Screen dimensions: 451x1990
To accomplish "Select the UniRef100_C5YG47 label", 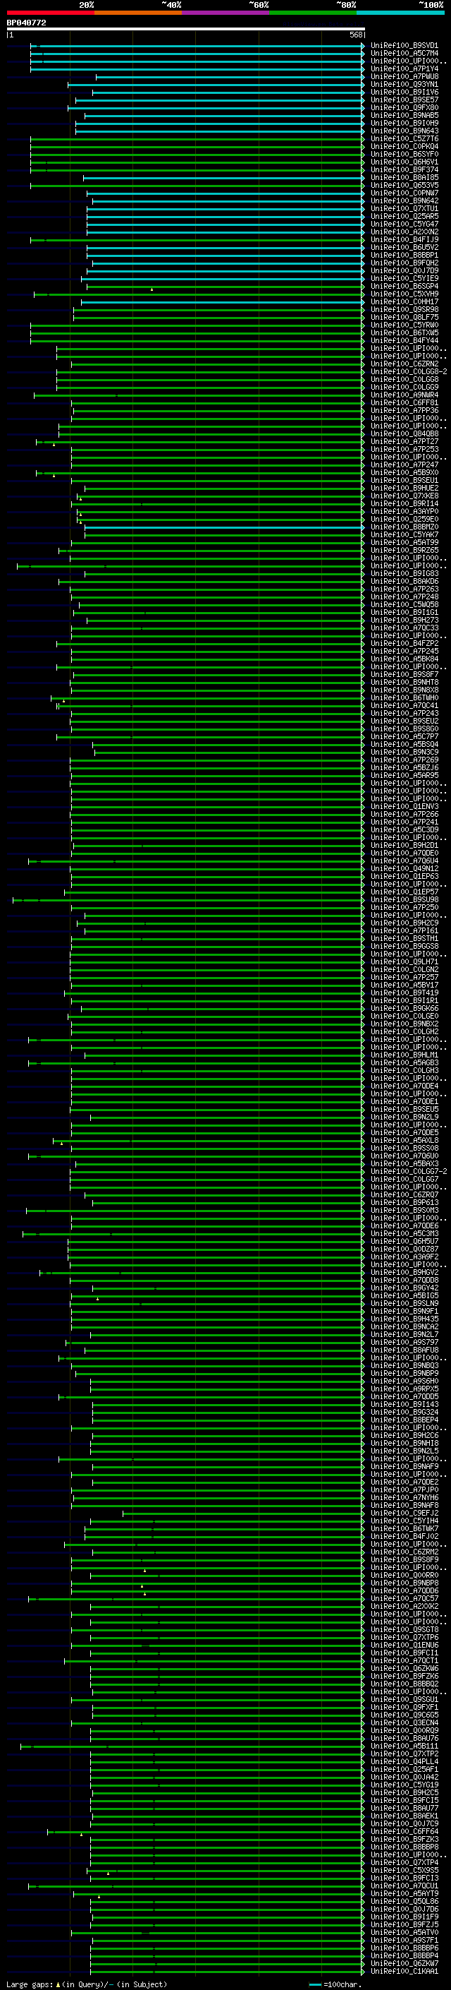I will [404, 224].
